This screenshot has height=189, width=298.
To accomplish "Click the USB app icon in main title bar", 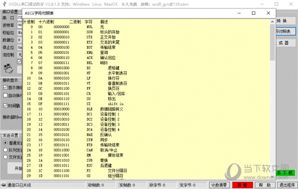I will 4,4.
